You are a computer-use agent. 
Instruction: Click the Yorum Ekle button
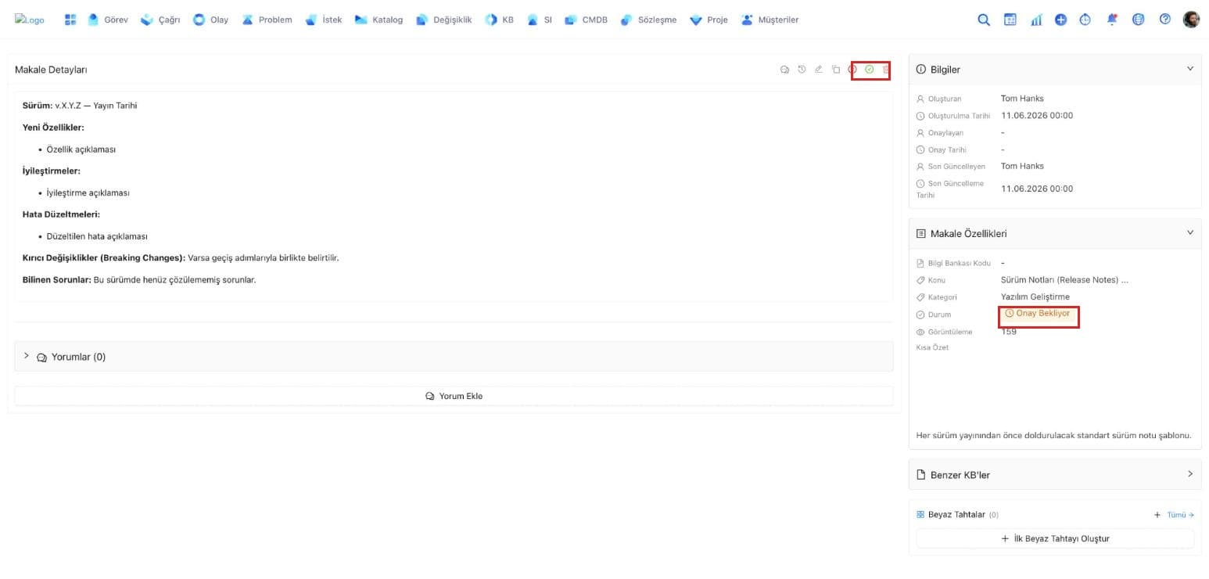[454, 396]
